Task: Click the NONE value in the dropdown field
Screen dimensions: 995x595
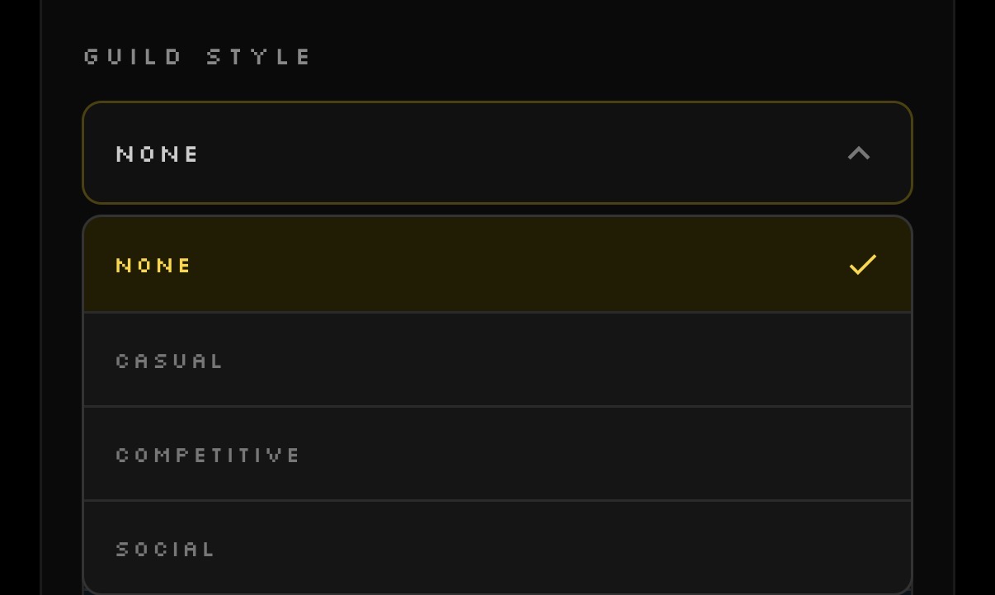Action: (158, 154)
